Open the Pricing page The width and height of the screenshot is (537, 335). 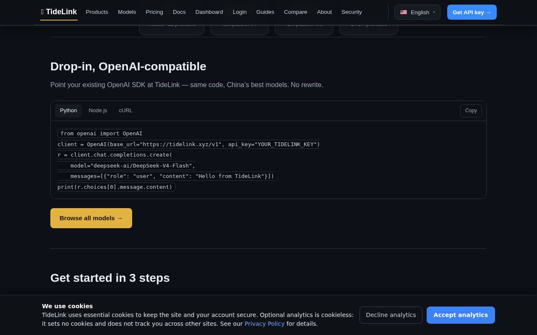coord(154,12)
